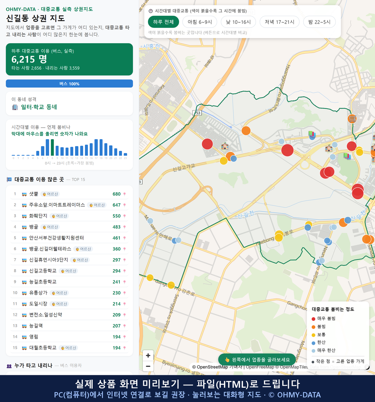Click the bus icon beside 샛뿔

(x=25, y=194)
